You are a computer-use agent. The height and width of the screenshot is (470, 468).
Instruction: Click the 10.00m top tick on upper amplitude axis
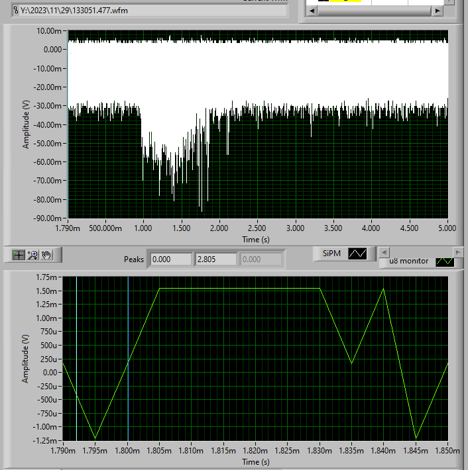(x=49, y=31)
